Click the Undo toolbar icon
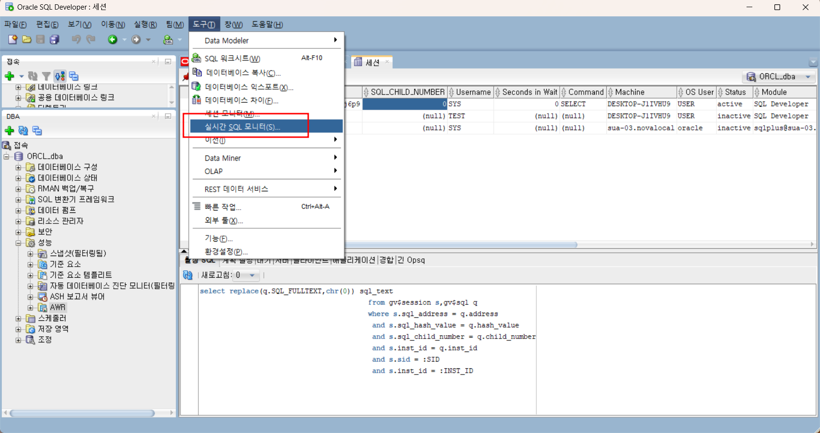 point(76,39)
